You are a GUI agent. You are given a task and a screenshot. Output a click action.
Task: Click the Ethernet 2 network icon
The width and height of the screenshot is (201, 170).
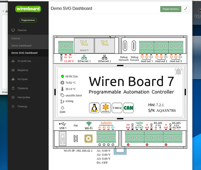pos(105,57)
